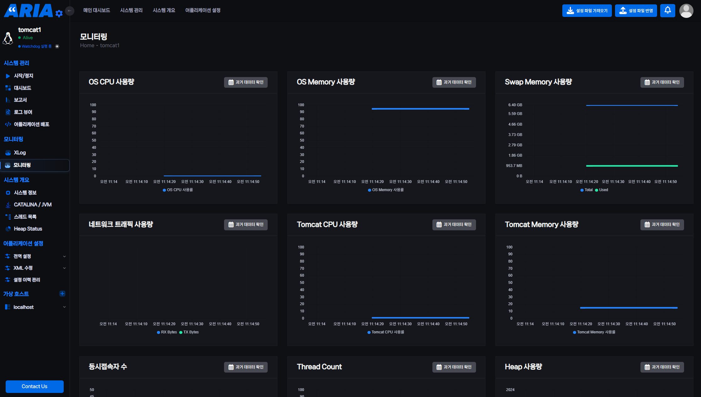
Task: Click the Contact Us button
Action: [x=35, y=386]
